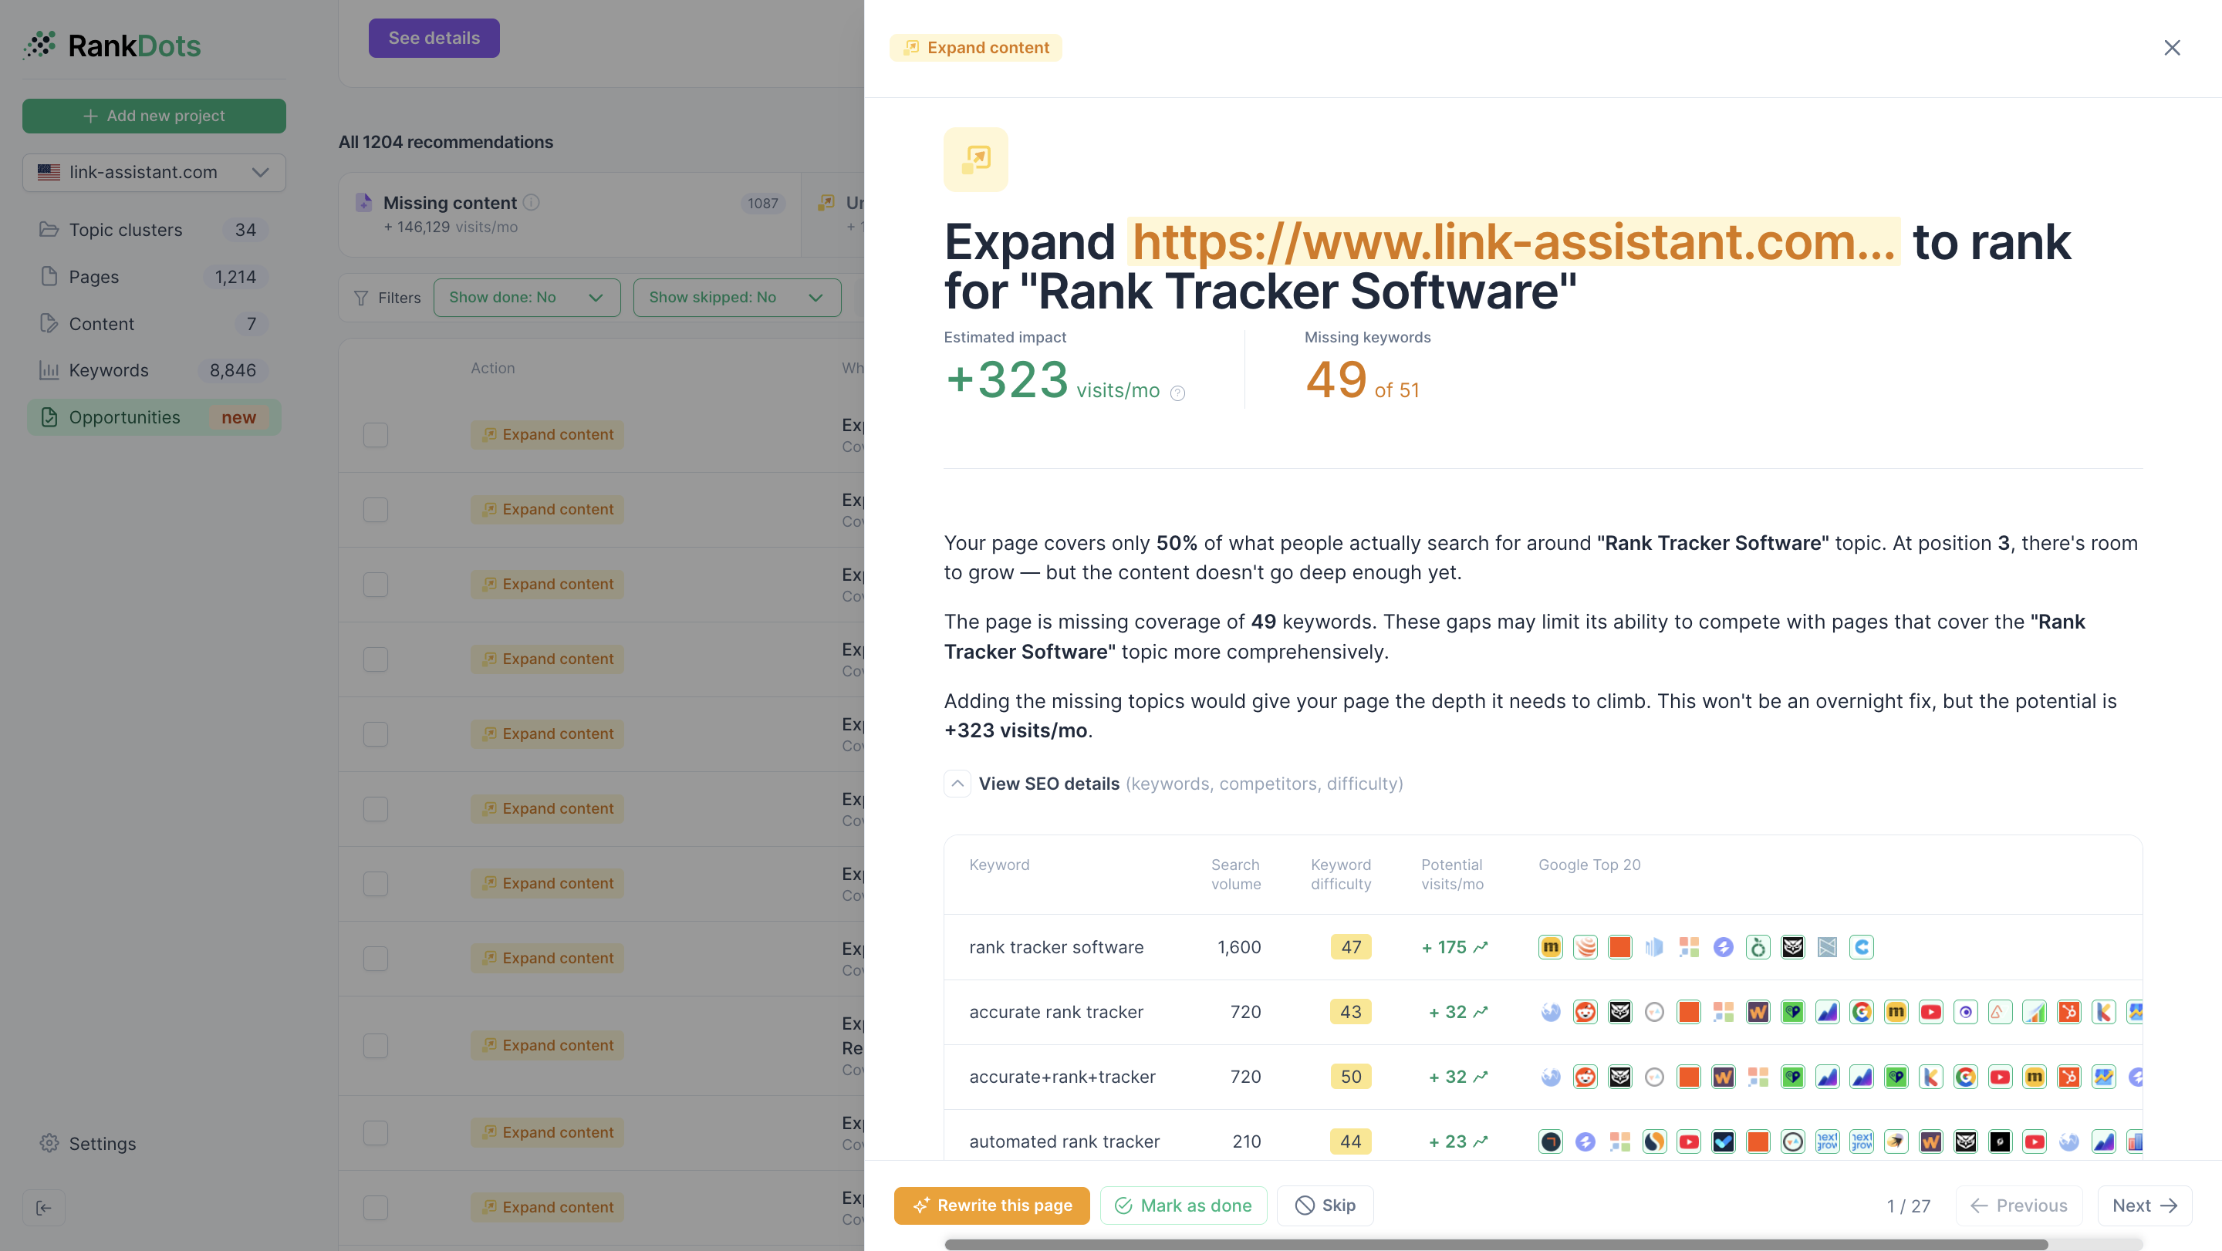Viewport: 2222px width, 1251px height.
Task: Navigate to Keywords section
Action: click(x=154, y=371)
